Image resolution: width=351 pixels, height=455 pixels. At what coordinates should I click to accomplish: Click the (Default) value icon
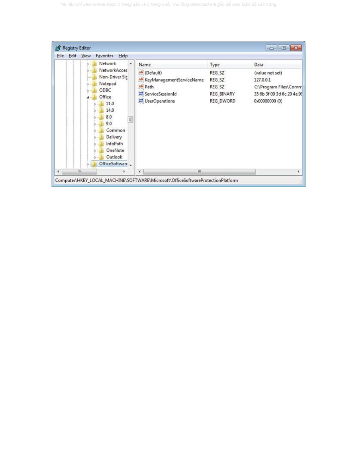pyautogui.click(x=141, y=73)
